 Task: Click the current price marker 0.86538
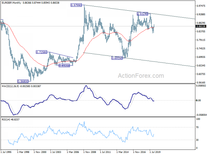[x=201, y=26]
